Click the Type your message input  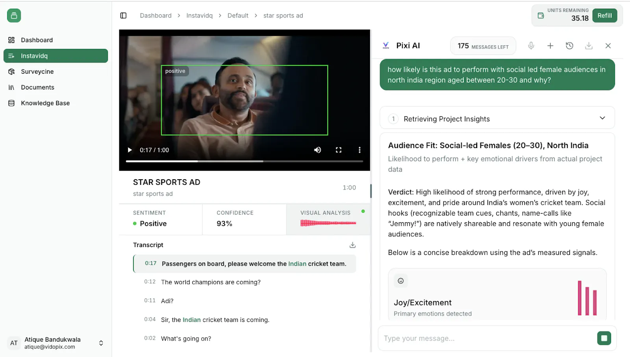[487, 338]
